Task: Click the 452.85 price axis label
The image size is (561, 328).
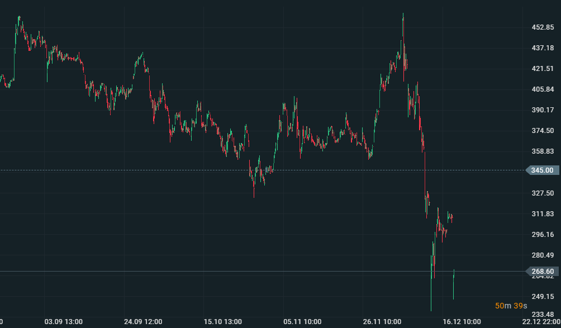Action: tap(543, 27)
